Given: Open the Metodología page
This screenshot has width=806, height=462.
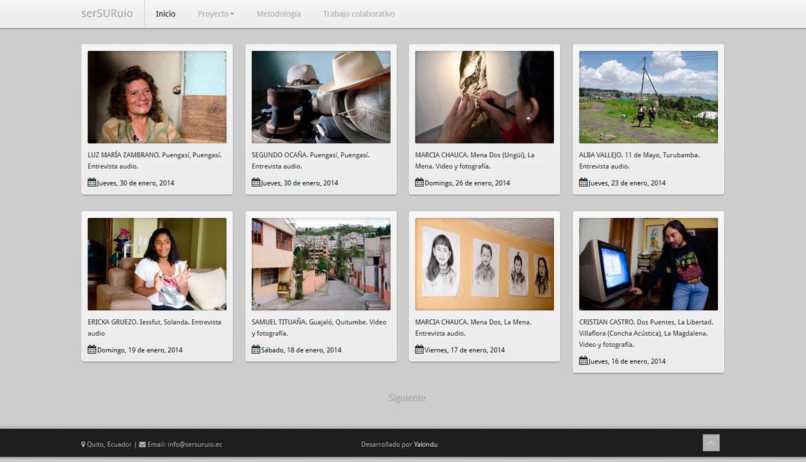Looking at the screenshot, I should (278, 14).
